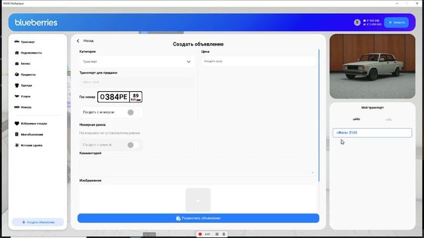Click the Цена price input field
Image resolution: width=424 pixels, height=238 pixels.
point(258,61)
